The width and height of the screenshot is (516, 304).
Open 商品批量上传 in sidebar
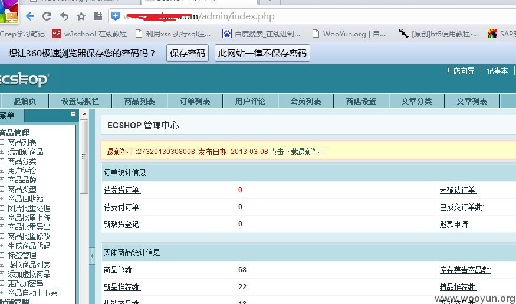pyautogui.click(x=29, y=218)
